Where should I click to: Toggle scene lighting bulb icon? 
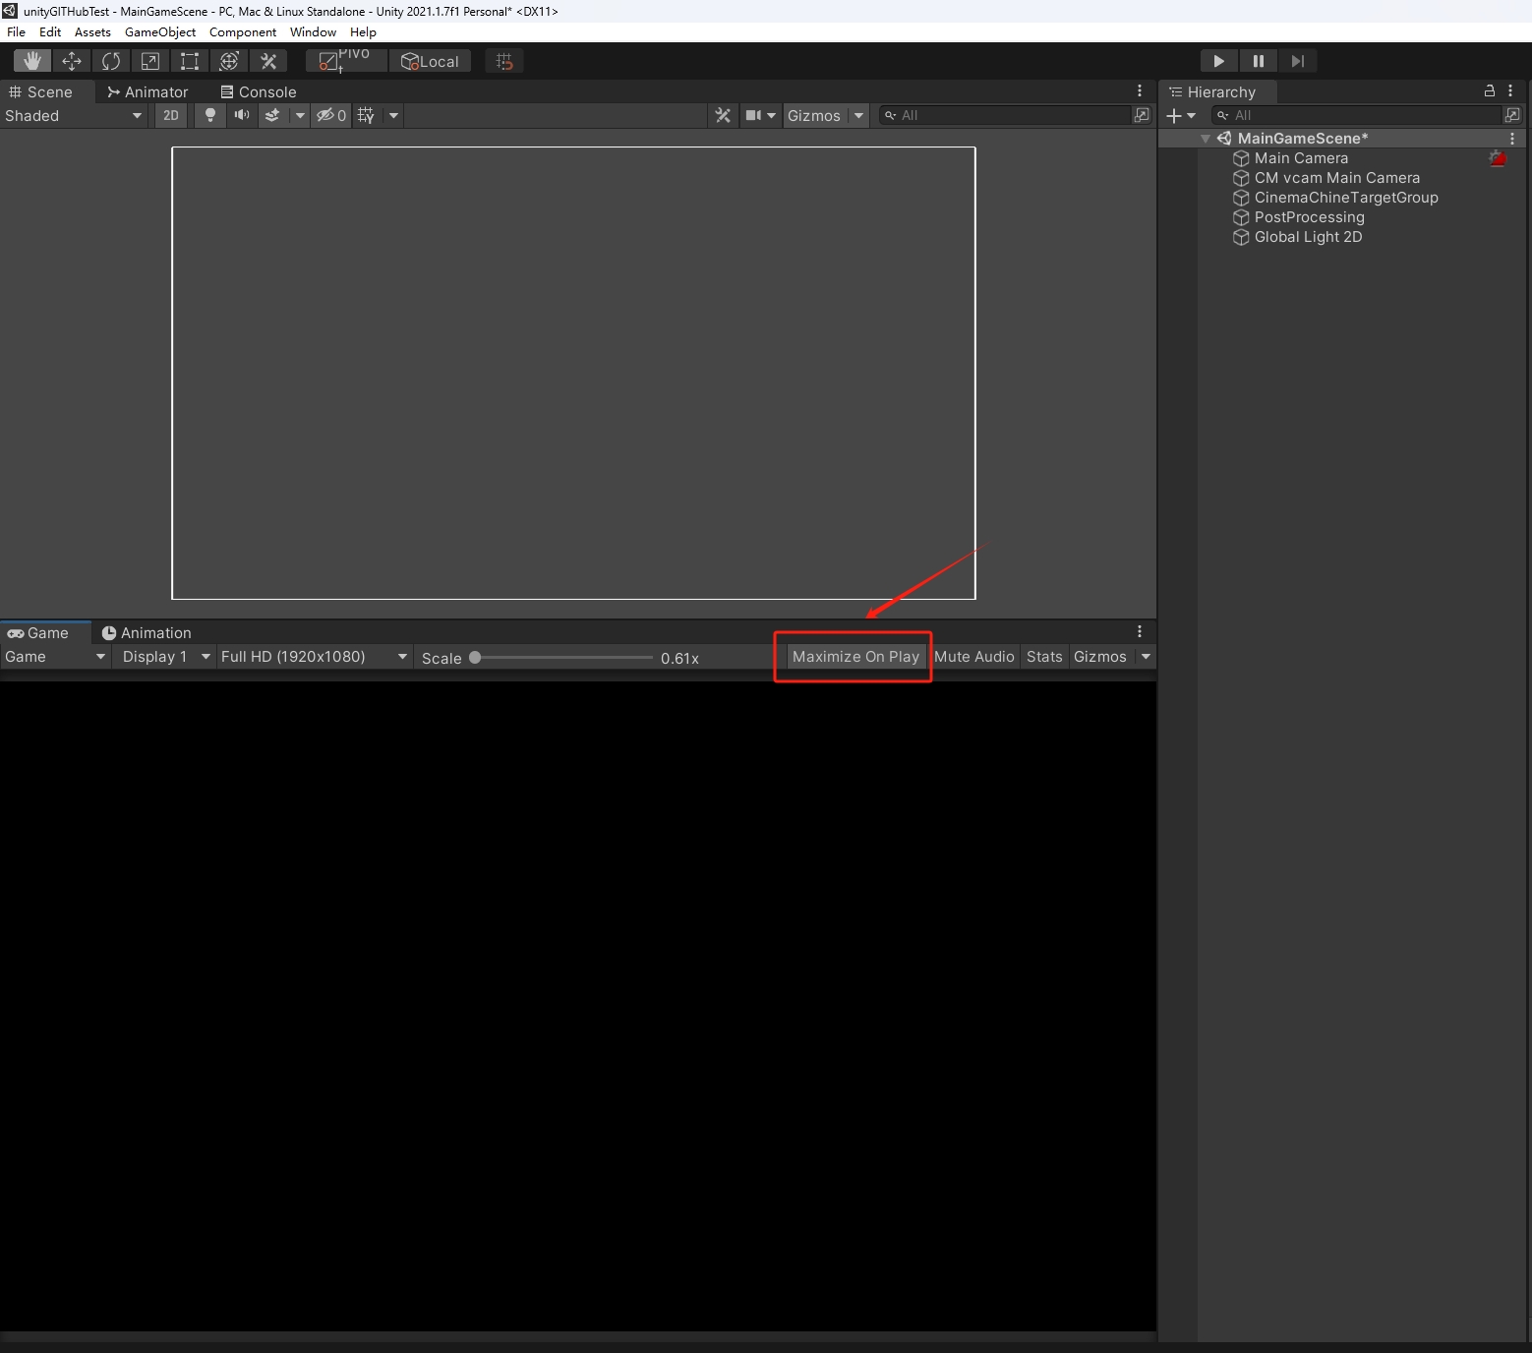[x=209, y=115]
